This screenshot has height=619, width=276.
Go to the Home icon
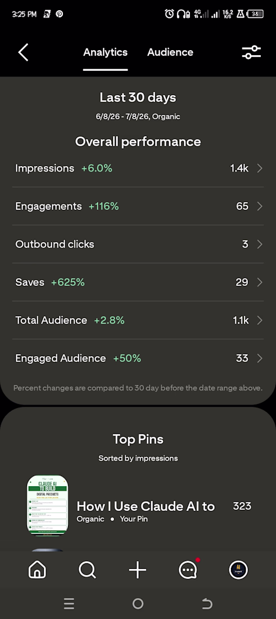coord(37,570)
